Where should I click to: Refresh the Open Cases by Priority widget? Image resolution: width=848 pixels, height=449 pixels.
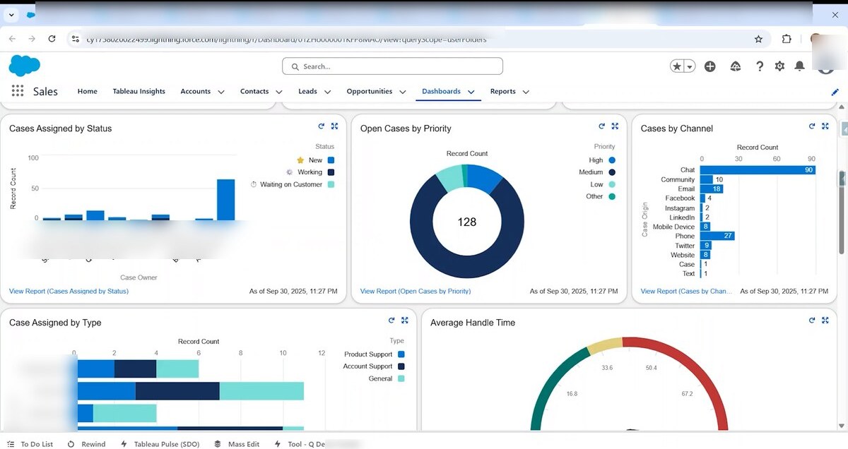tap(601, 126)
